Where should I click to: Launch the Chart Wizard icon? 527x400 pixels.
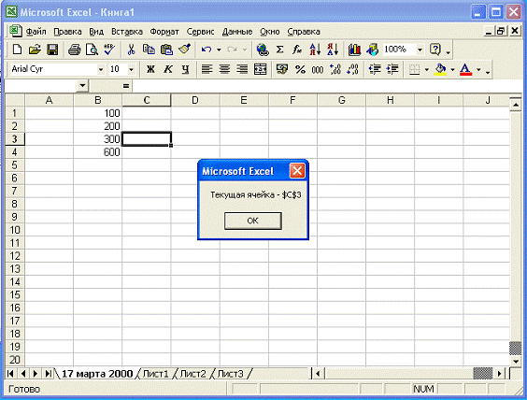[354, 50]
